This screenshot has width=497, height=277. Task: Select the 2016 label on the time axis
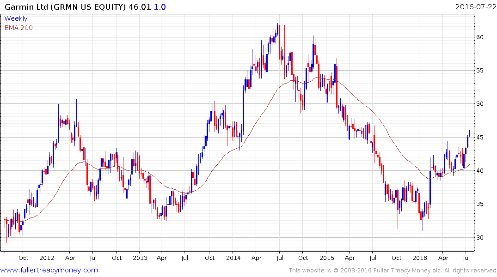pyautogui.click(x=419, y=258)
